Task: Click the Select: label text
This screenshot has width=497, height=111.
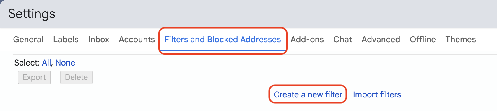Action: point(27,63)
